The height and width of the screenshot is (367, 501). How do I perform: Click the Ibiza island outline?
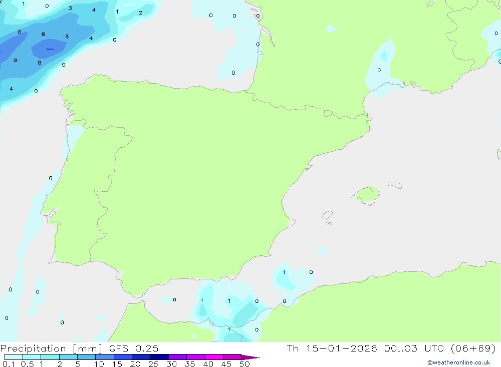click(x=327, y=215)
